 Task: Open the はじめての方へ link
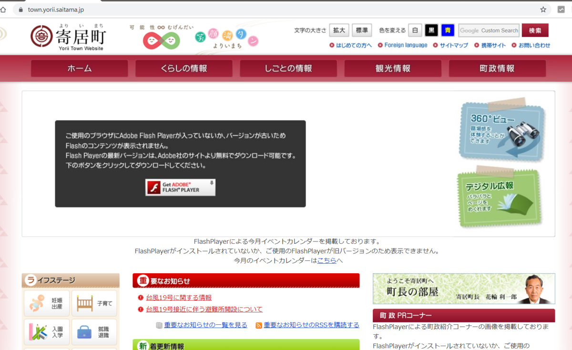click(x=350, y=45)
